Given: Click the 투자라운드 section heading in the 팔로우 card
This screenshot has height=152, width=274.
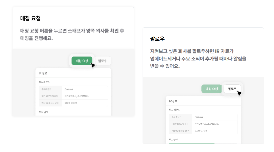Looking at the screenshot, I should (x=175, y=110).
